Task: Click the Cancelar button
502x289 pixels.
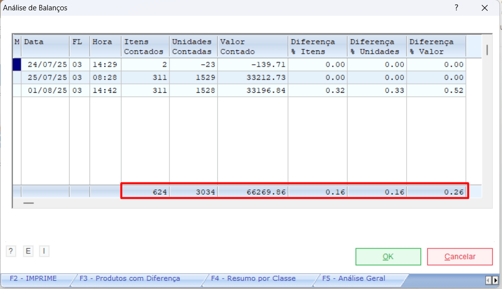Action: (x=460, y=256)
